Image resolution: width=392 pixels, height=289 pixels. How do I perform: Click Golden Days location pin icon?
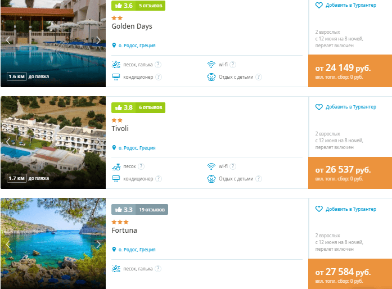[114, 46]
